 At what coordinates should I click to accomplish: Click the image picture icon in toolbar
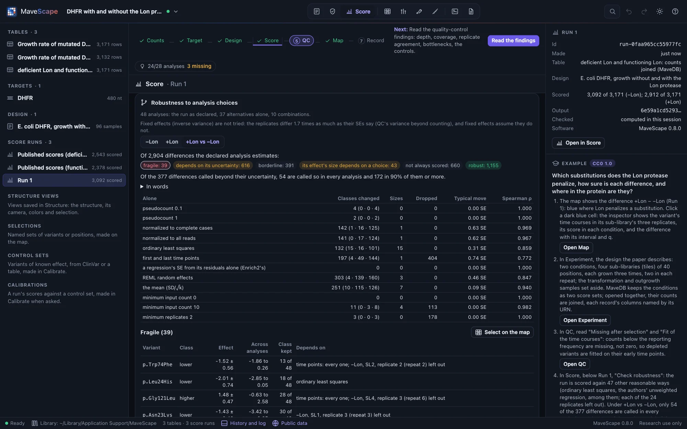[x=455, y=11]
